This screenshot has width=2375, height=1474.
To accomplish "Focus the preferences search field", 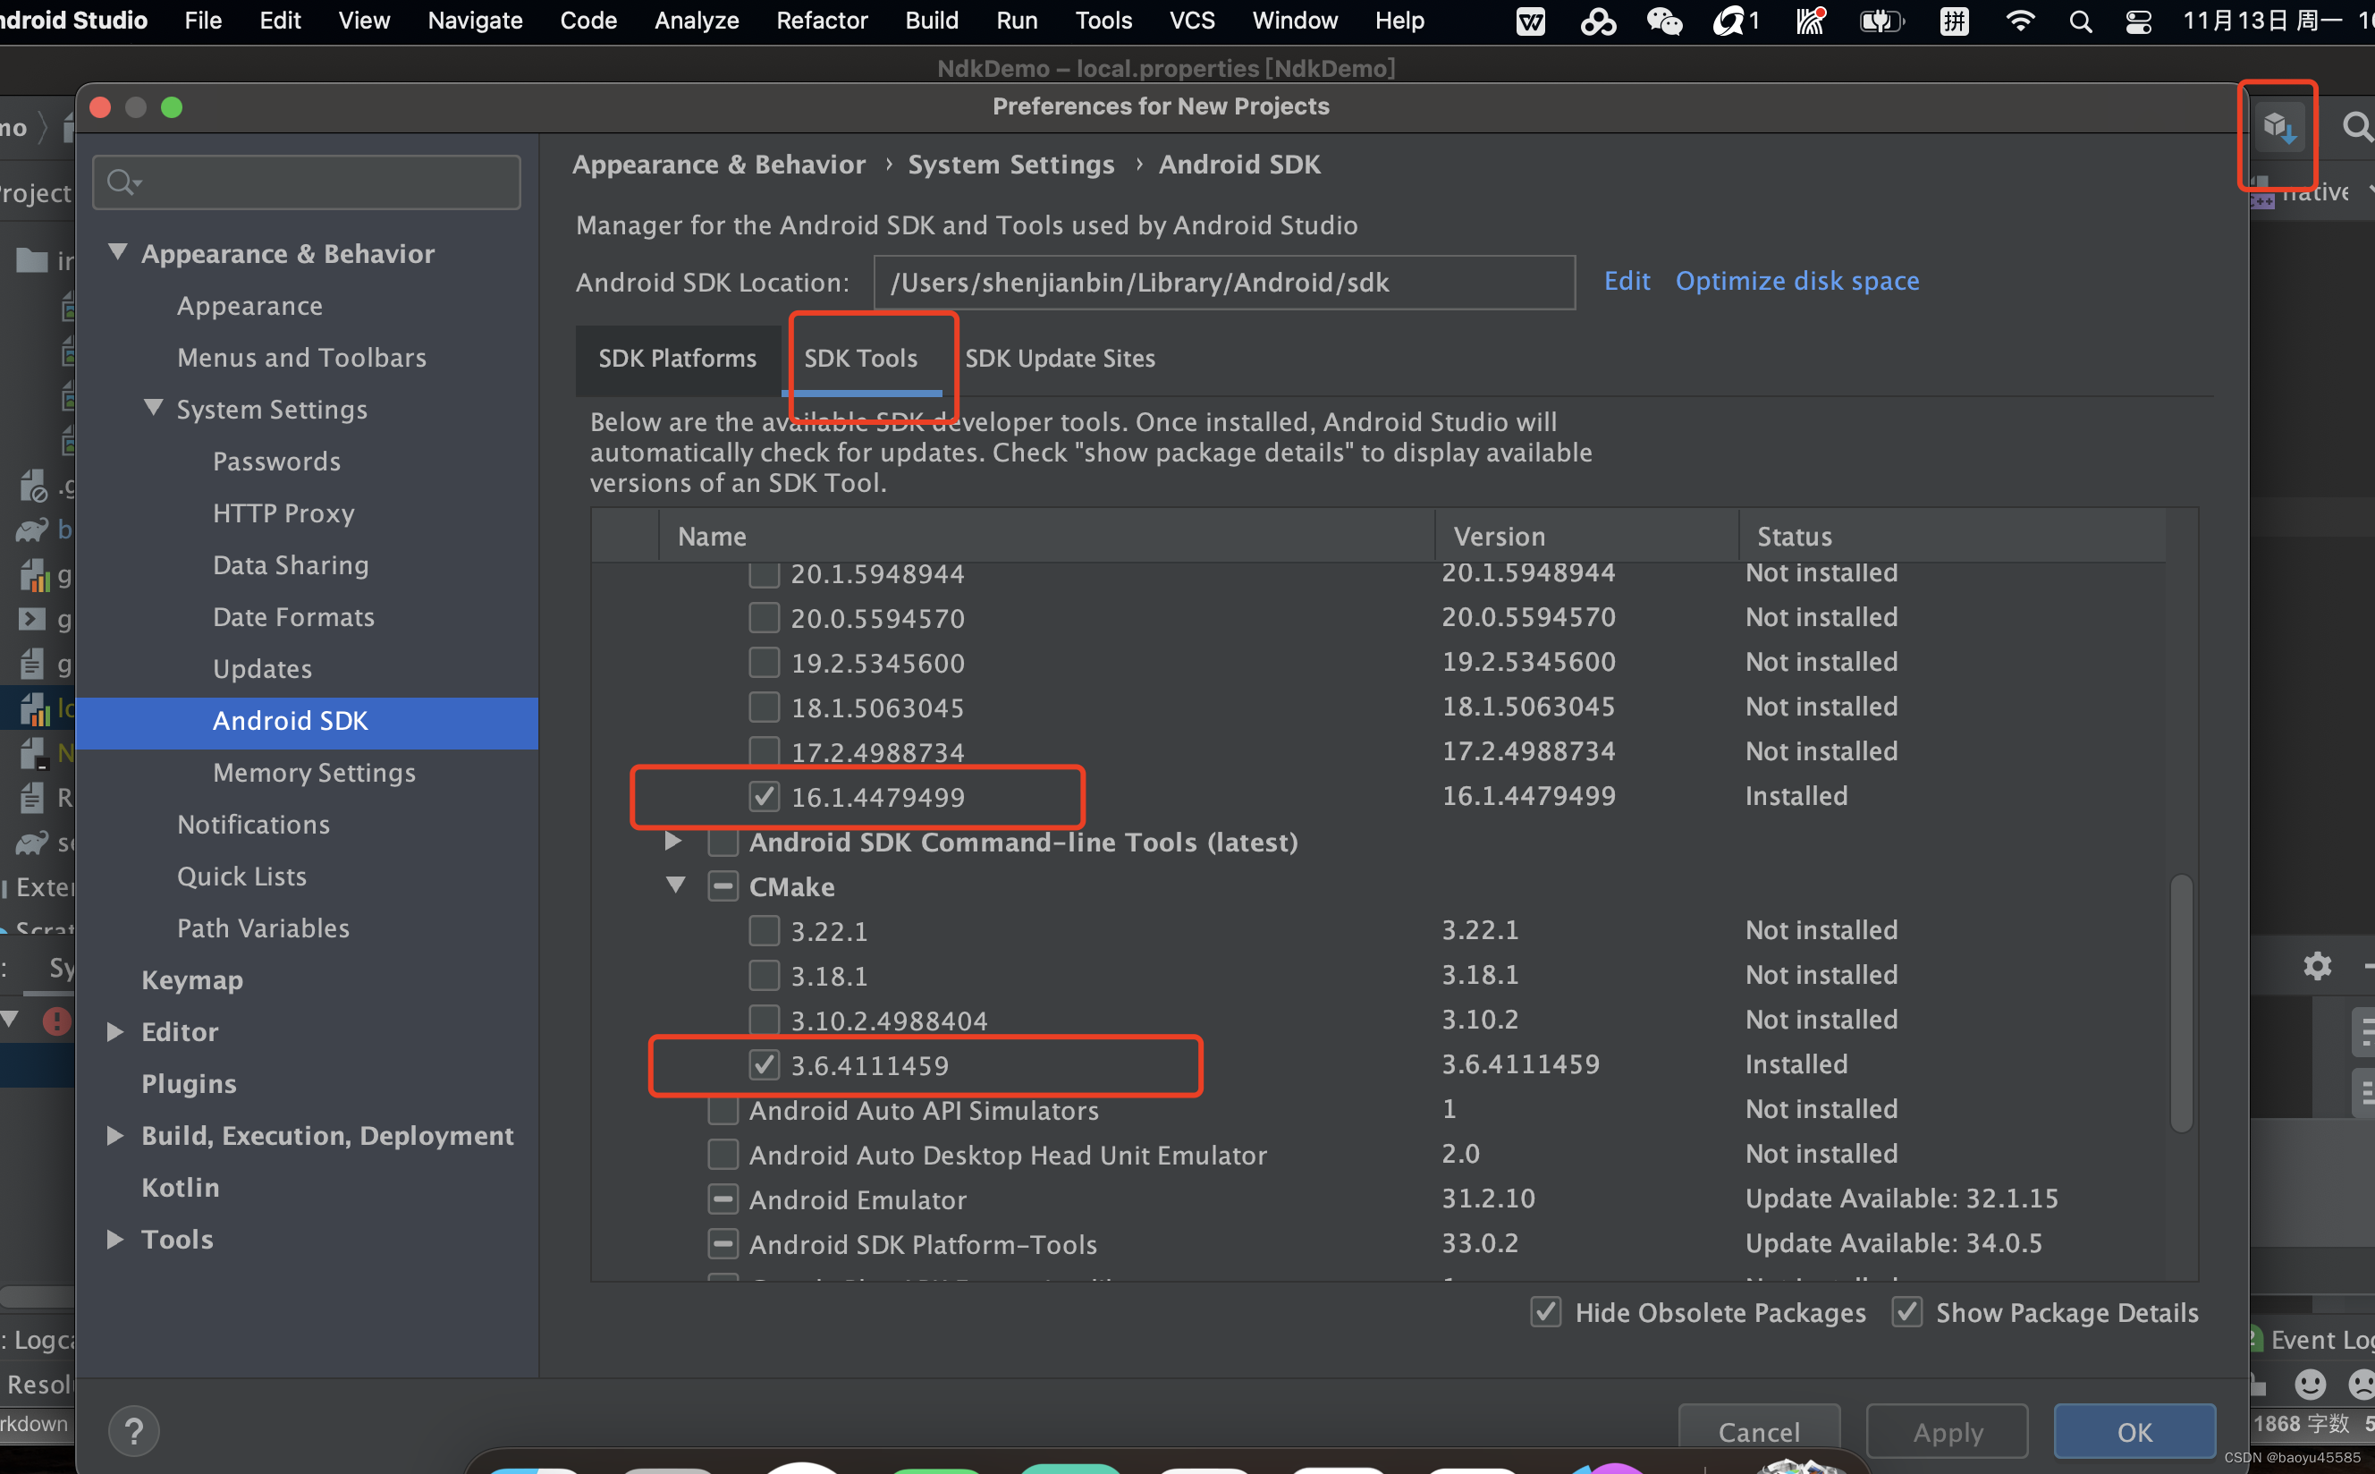I will pyautogui.click(x=307, y=182).
